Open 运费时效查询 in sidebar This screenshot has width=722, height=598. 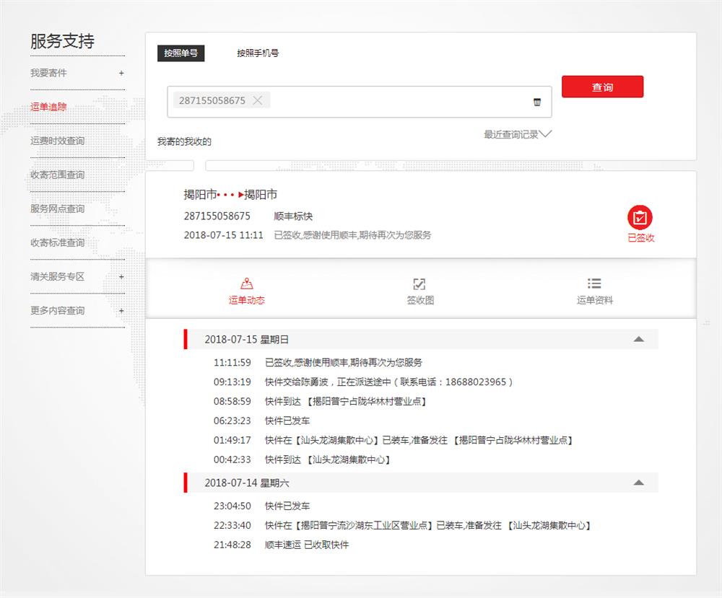(58, 141)
